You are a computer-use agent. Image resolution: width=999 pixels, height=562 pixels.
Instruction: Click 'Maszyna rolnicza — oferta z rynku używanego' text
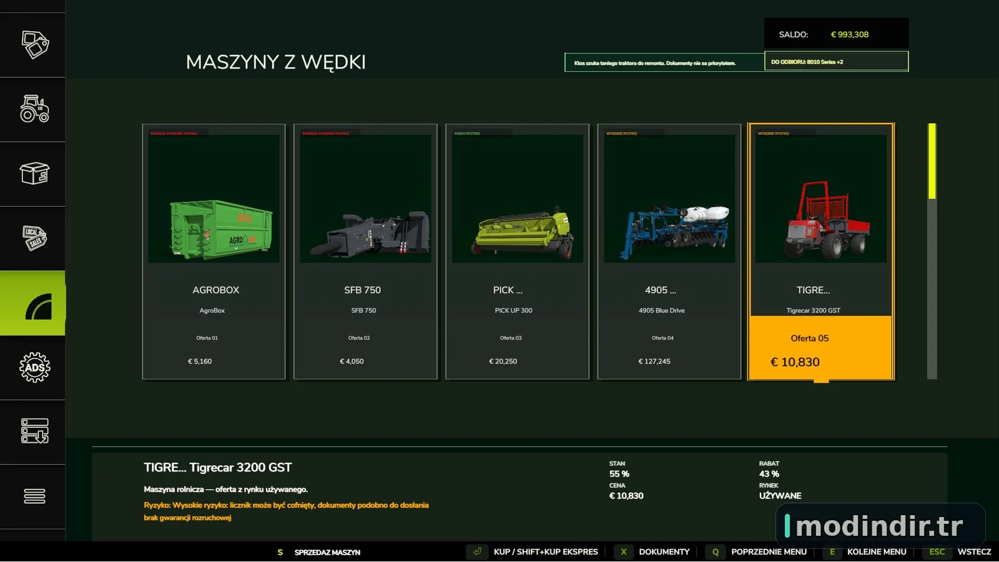pyautogui.click(x=226, y=490)
